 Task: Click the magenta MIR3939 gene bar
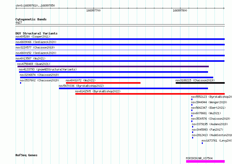[x=205, y=161]
